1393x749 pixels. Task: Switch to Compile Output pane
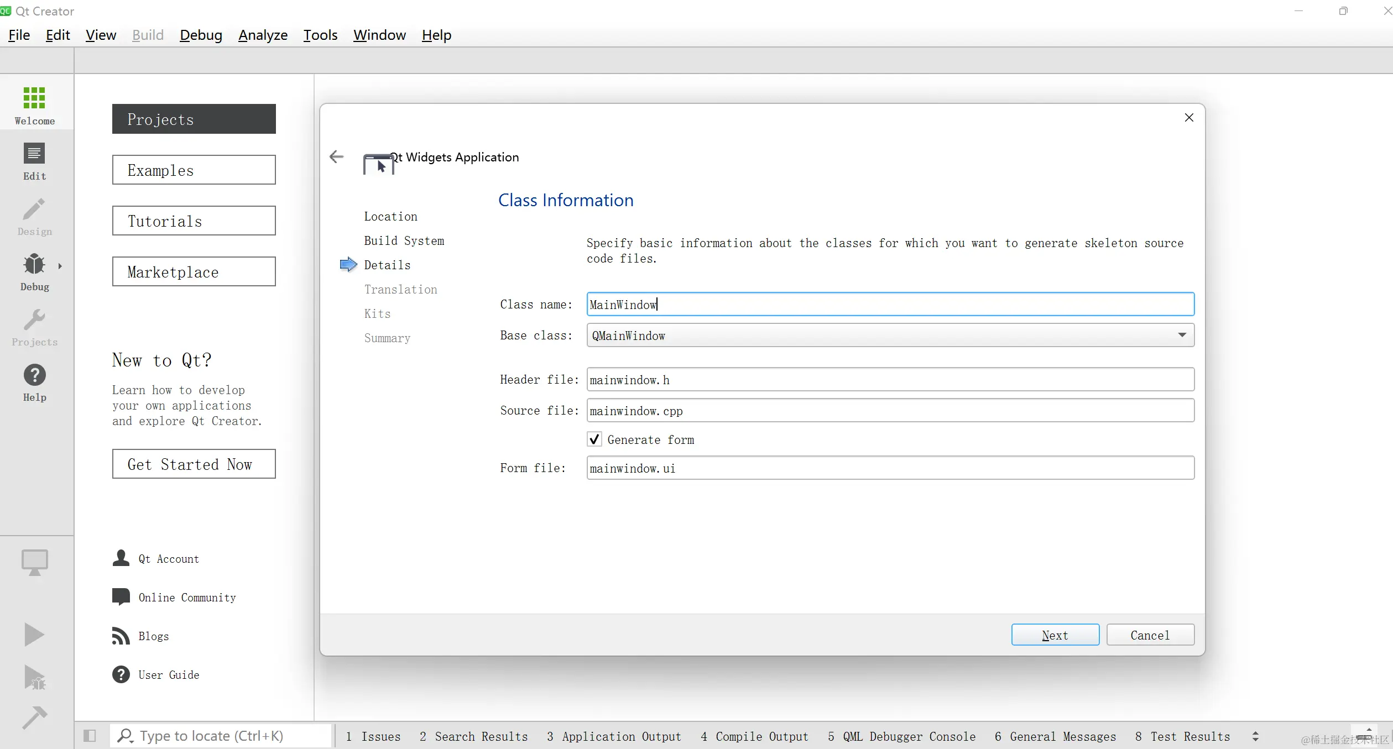(x=754, y=736)
